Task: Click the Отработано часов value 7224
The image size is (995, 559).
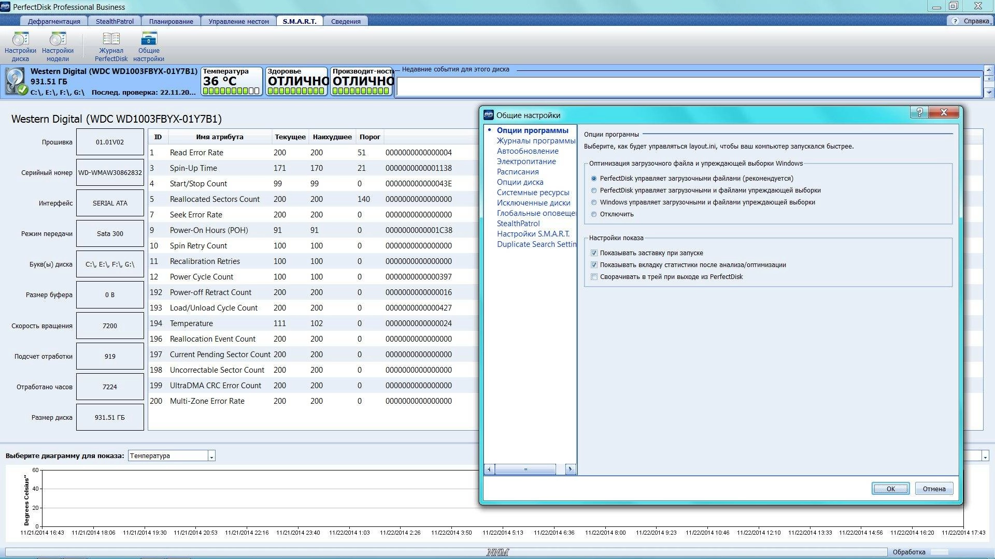Action: click(110, 387)
